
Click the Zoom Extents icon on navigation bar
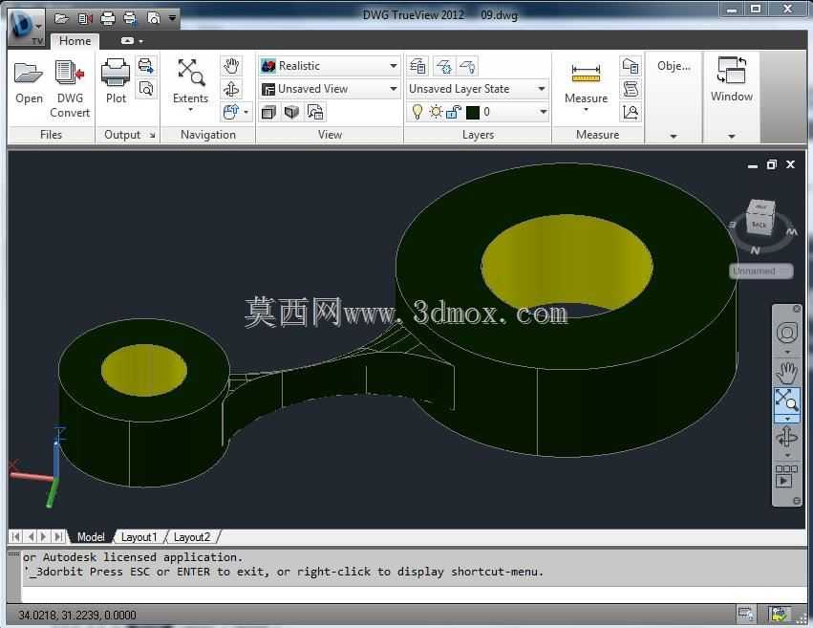point(786,401)
